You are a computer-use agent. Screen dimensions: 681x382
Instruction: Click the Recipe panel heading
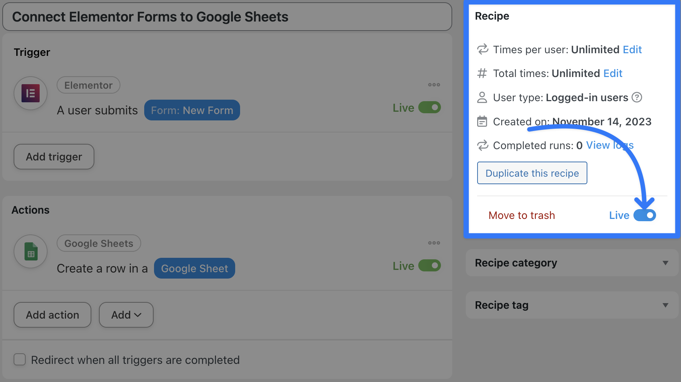point(492,16)
